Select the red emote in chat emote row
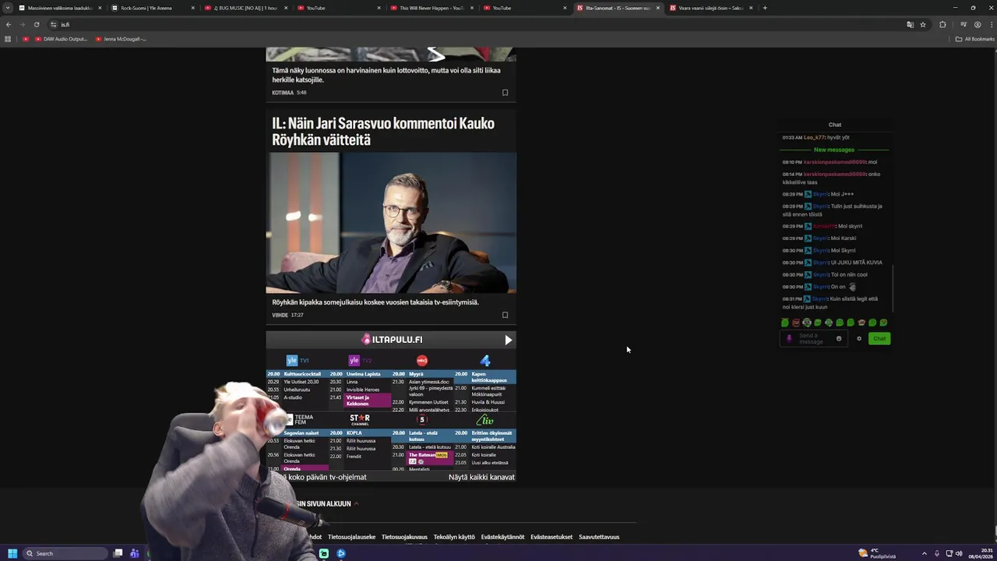 point(796,323)
